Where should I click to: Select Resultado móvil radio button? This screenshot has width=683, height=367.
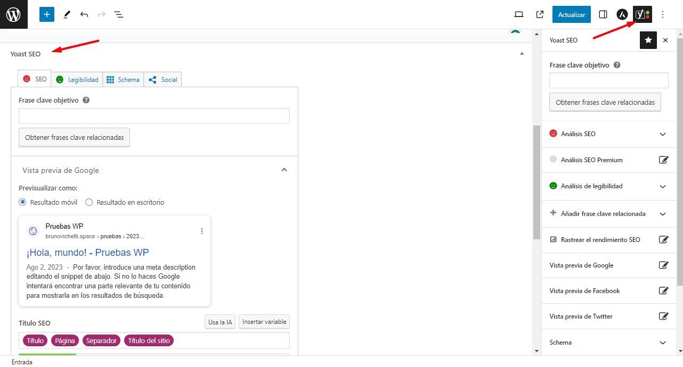pos(22,202)
